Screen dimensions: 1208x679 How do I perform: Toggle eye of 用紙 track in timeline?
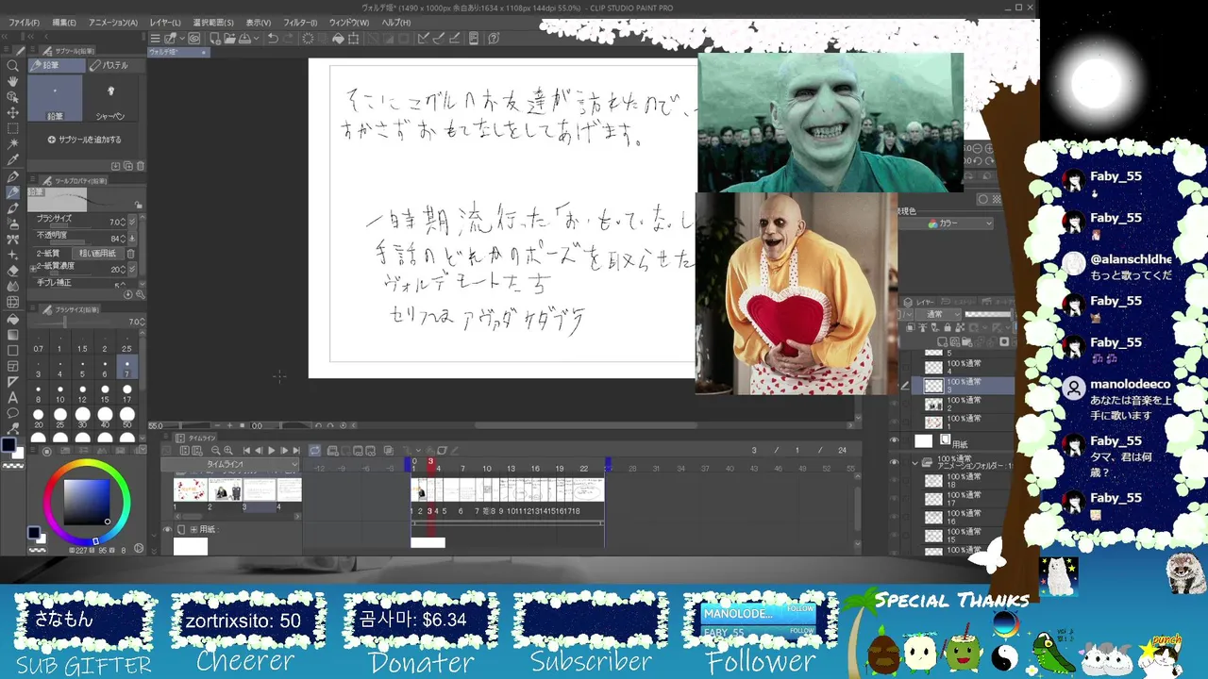pos(167,529)
